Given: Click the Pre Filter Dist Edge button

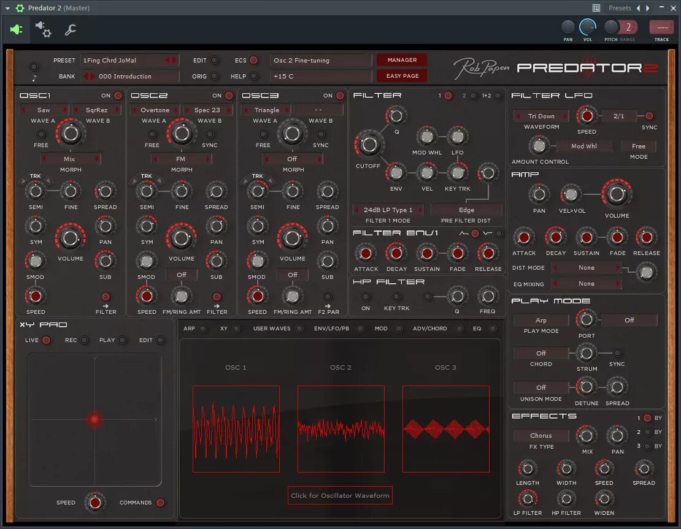Looking at the screenshot, I should (x=466, y=210).
